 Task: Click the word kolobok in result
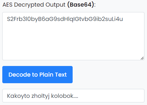click(x=62, y=96)
